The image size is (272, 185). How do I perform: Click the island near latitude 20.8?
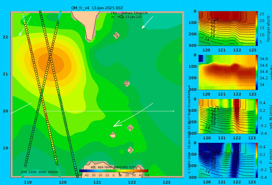(x=127, y=83)
